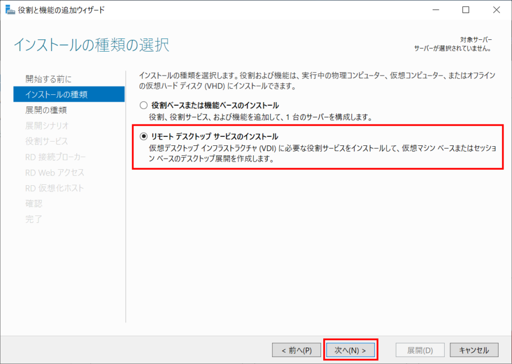
Task: Click the description mentioning 1 台のサーバーを構成します
Action: coord(261,117)
